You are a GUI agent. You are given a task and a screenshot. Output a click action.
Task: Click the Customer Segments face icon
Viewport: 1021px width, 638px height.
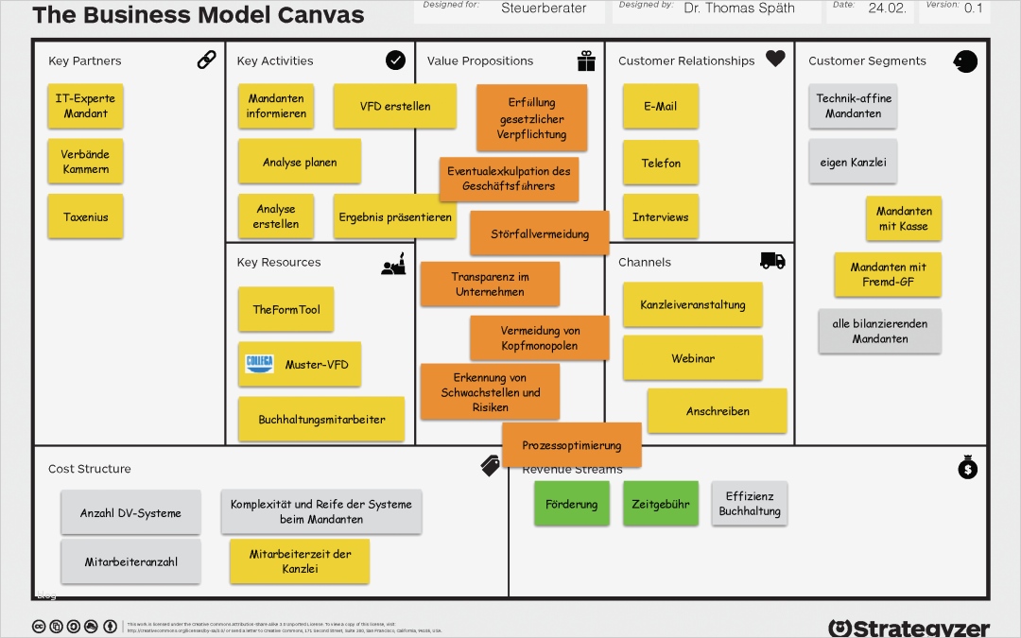tap(965, 61)
